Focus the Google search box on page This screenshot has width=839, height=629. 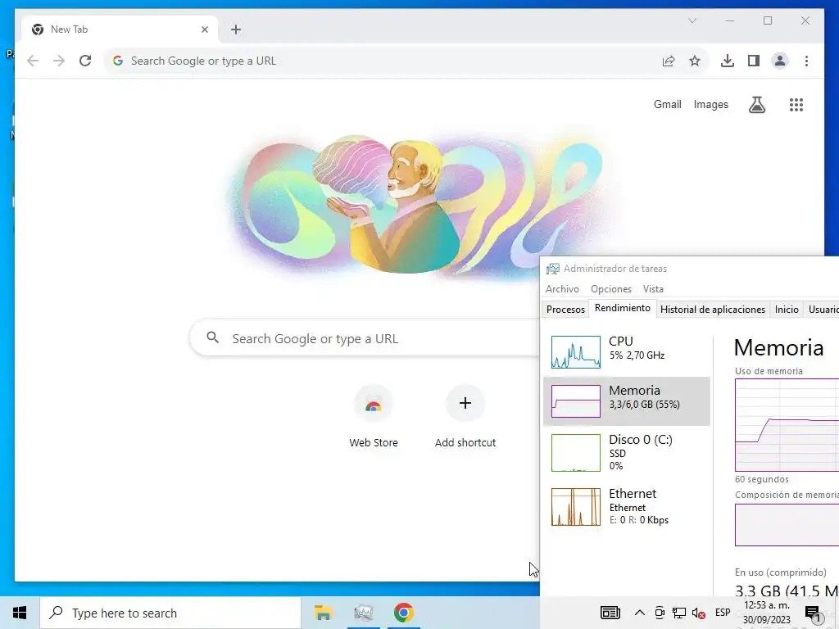365,338
